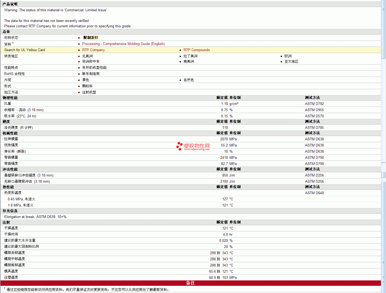
Task: Select the Search for UL Yellow Card label
Action: (25, 50)
